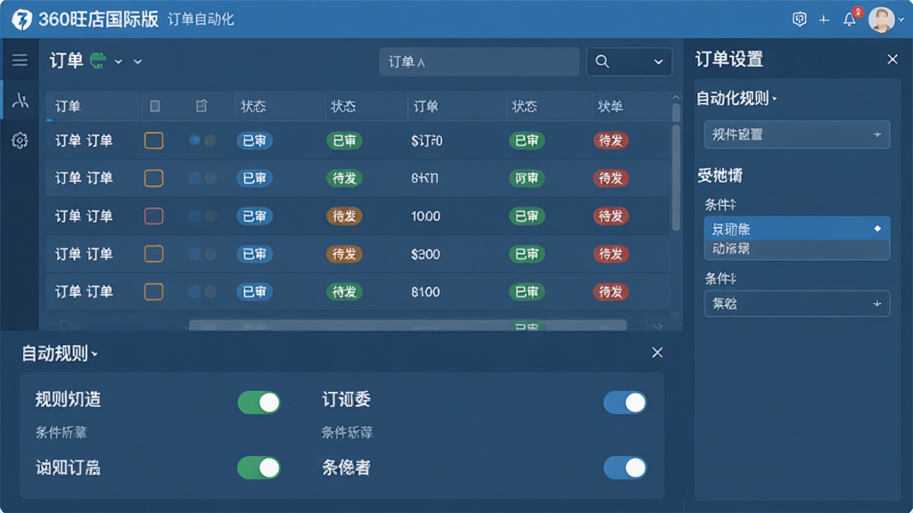Screen dimensions: 913x513
Task: Click green 待发 badge in second row
Action: [344, 178]
